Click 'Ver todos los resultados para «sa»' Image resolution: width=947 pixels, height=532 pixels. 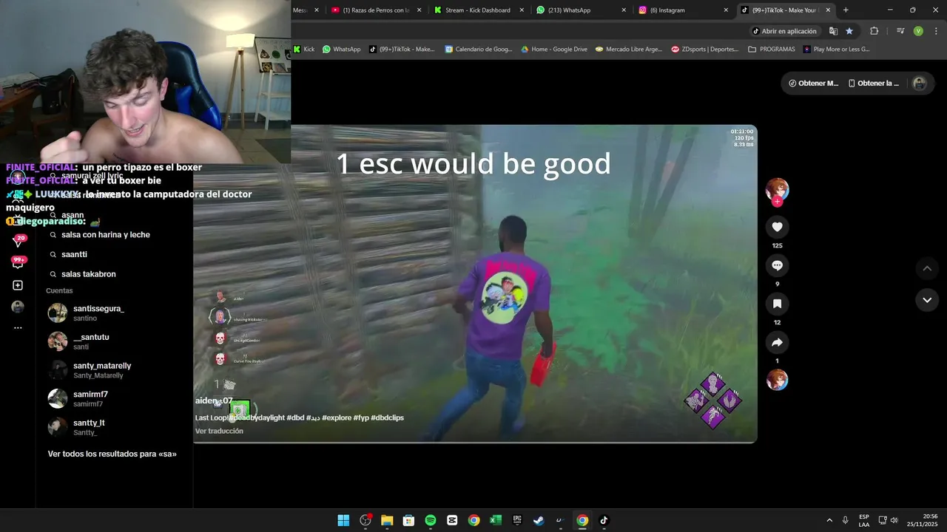[112, 454]
